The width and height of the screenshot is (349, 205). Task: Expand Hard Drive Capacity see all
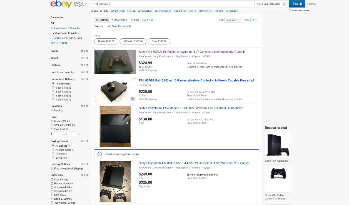(84, 72)
